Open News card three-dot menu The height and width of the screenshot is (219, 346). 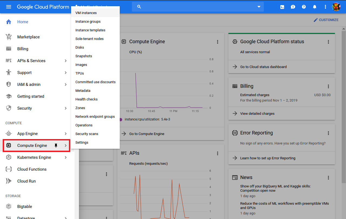(x=328, y=178)
